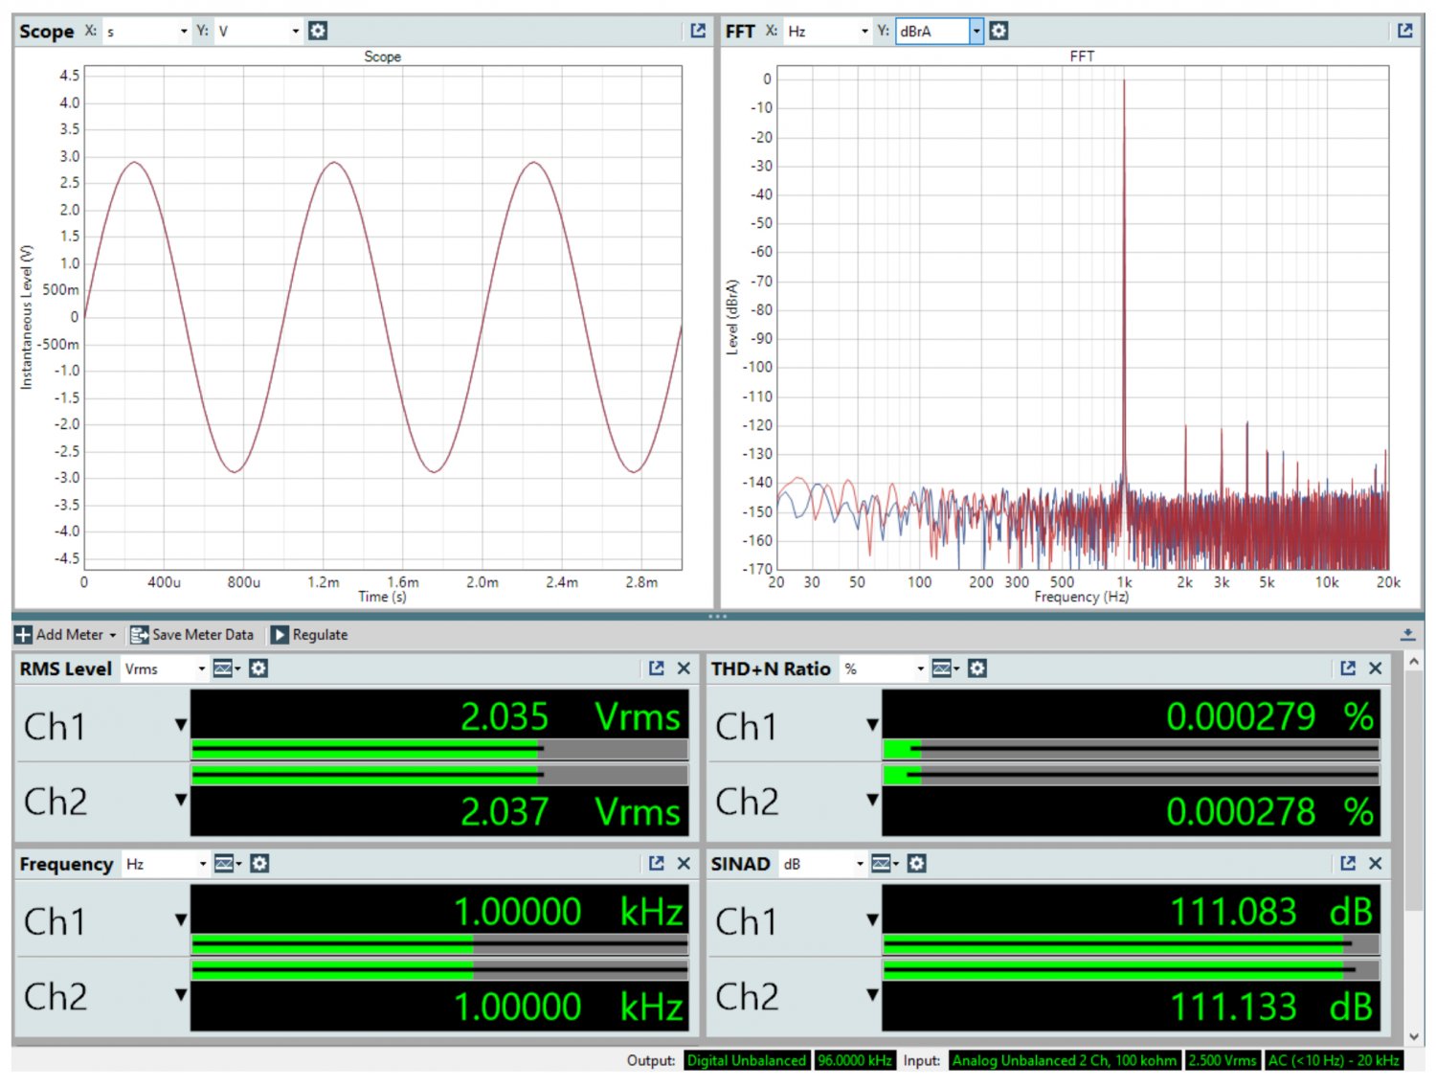The height and width of the screenshot is (1087, 1436).
Task: Open THD+N Ratio display options icon
Action: [945, 668]
